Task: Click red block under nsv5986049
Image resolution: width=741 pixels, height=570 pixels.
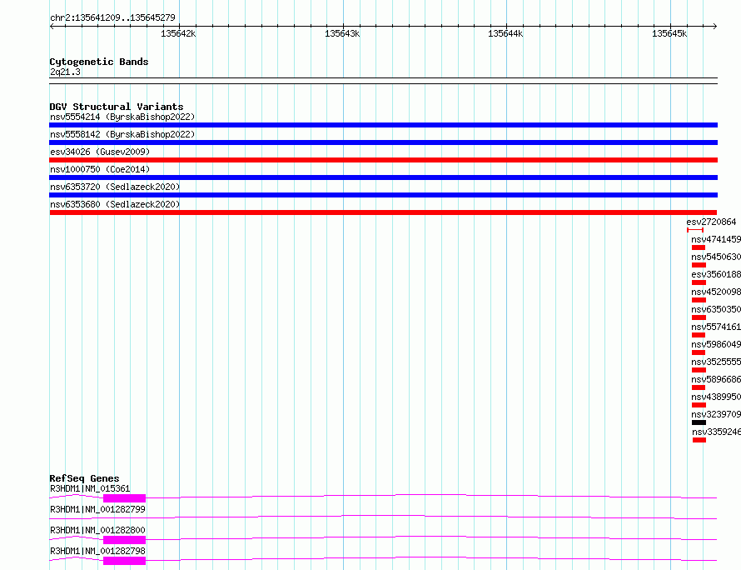Action: [x=699, y=352]
